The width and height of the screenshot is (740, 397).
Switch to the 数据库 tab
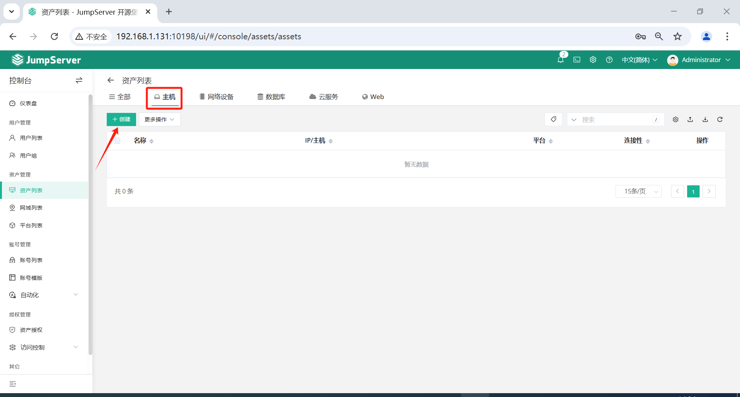(271, 97)
